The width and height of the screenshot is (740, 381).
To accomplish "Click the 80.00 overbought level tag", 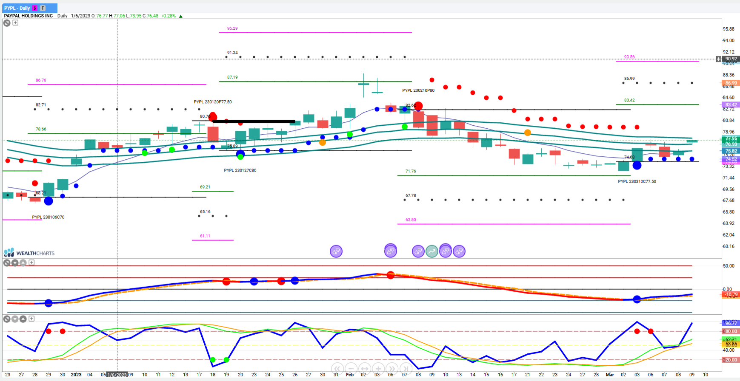I will [731, 331].
